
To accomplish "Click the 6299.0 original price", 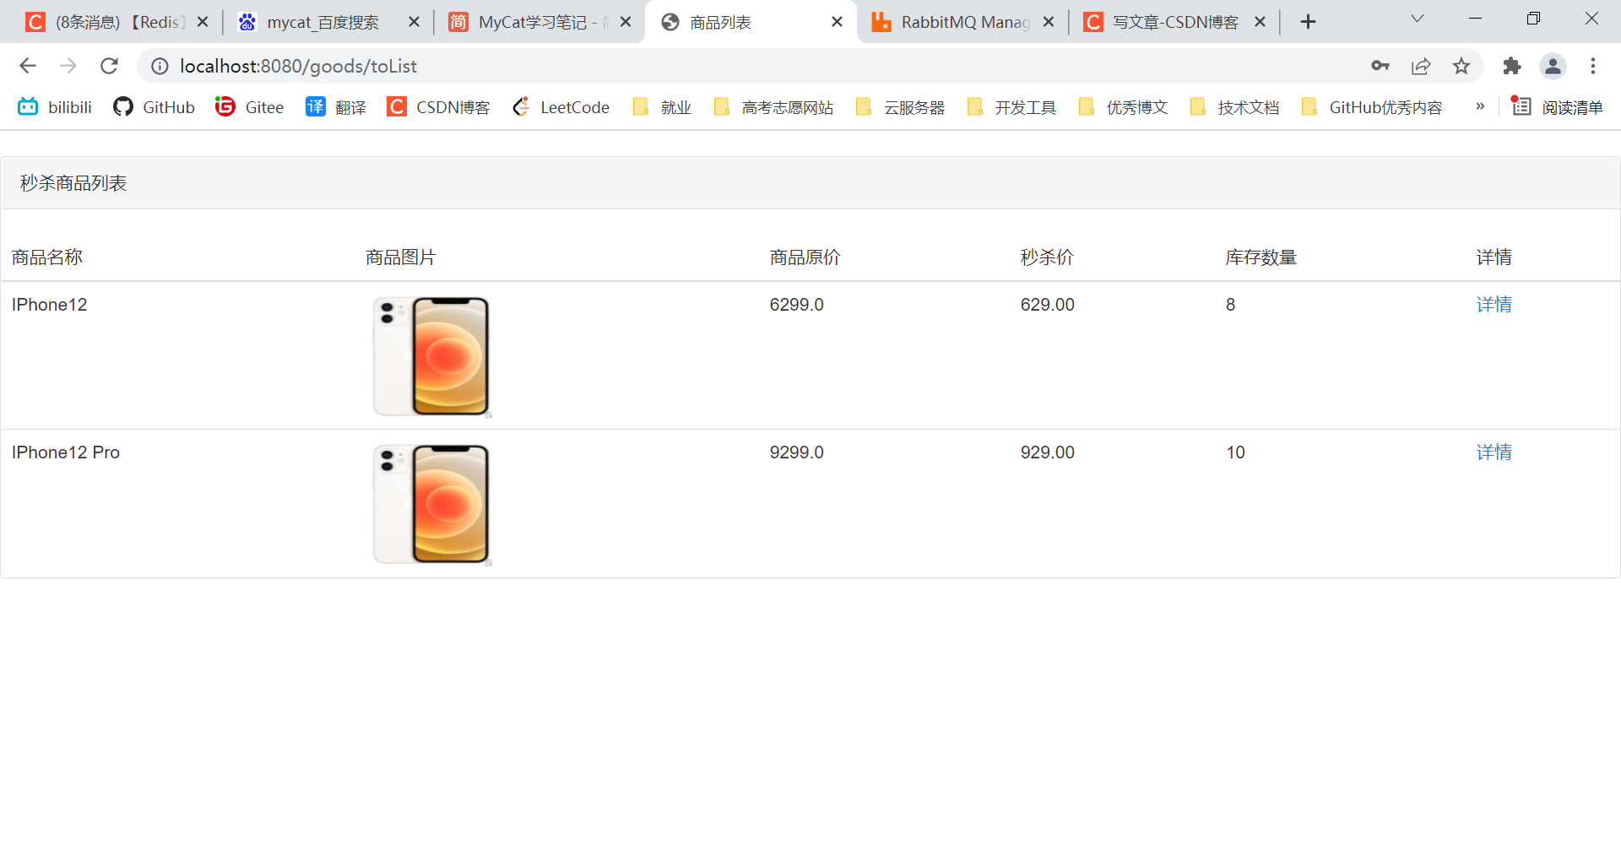I will [x=796, y=305].
